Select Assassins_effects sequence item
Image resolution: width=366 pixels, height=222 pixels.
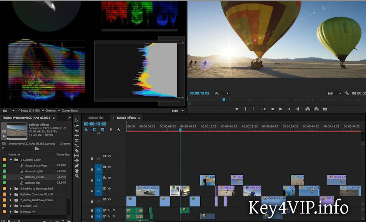(x=36, y=165)
